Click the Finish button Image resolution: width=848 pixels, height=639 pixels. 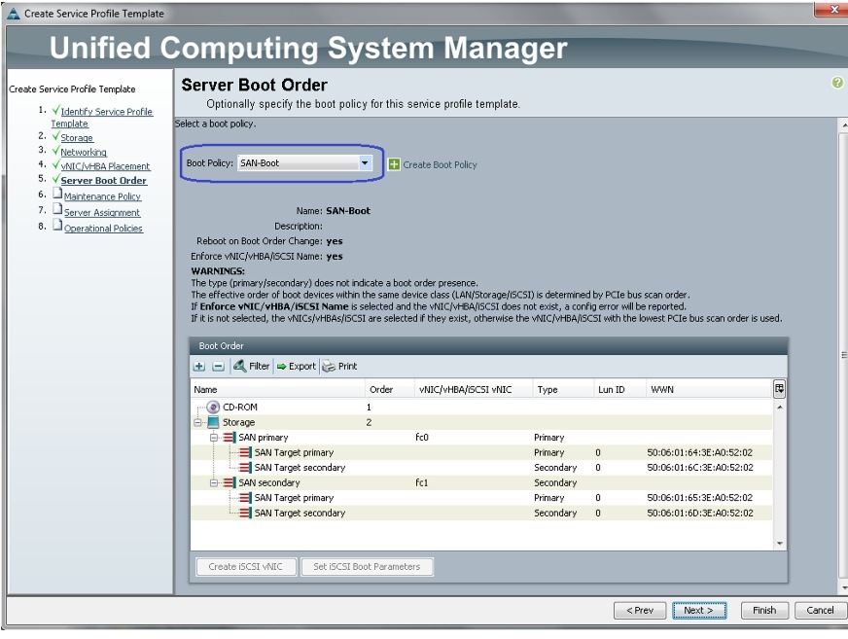click(x=764, y=611)
